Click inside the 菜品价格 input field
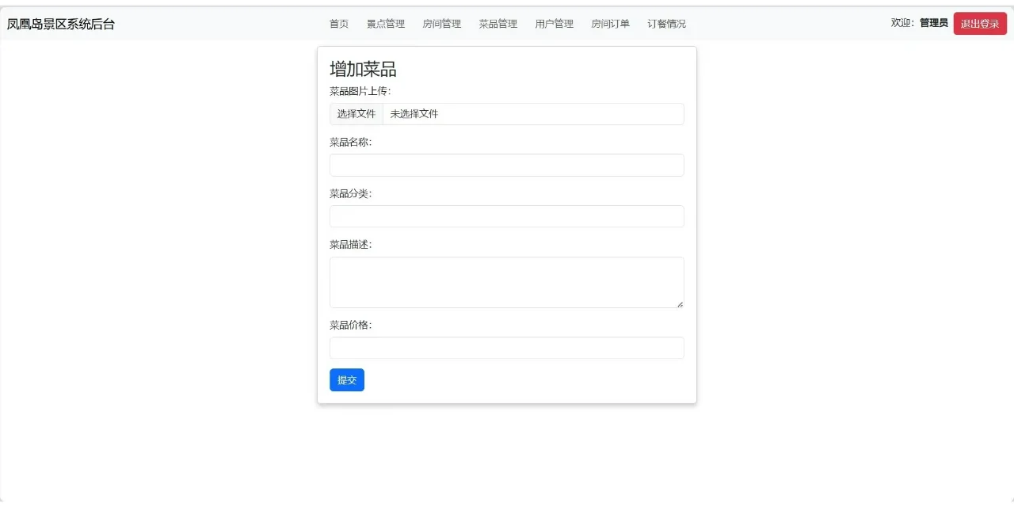The image size is (1014, 507). tap(506, 347)
